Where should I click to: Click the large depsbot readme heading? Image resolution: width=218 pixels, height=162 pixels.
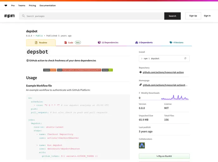[x=37, y=52]
